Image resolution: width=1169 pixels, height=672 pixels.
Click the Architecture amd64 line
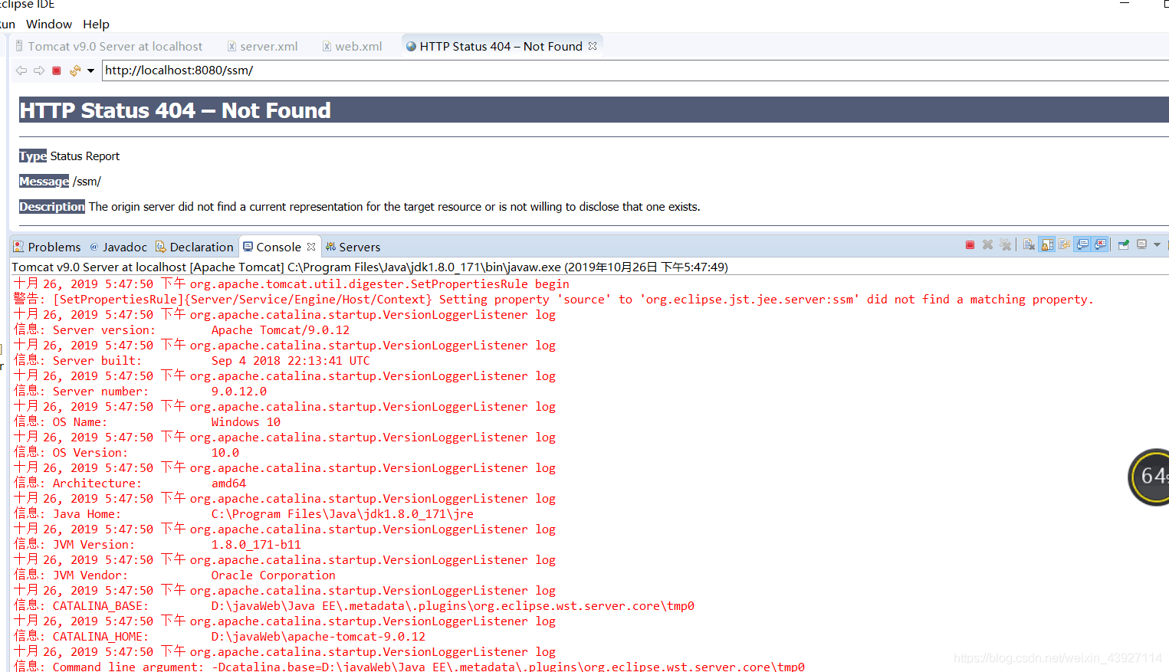click(130, 484)
